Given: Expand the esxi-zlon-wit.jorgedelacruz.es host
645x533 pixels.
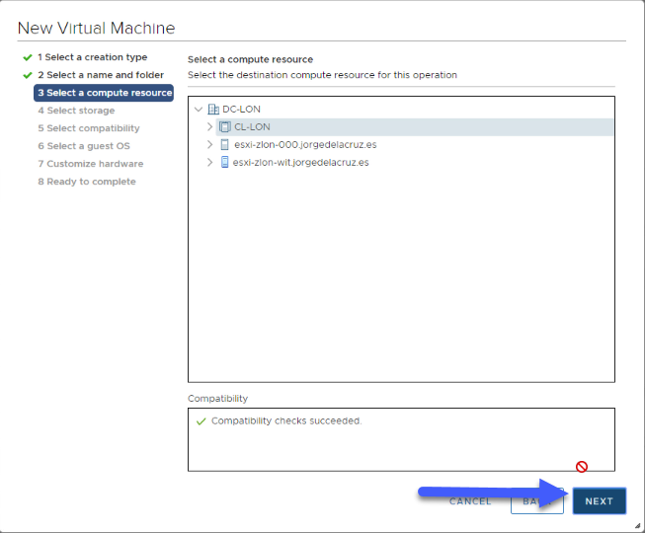Looking at the screenshot, I should pos(209,162).
